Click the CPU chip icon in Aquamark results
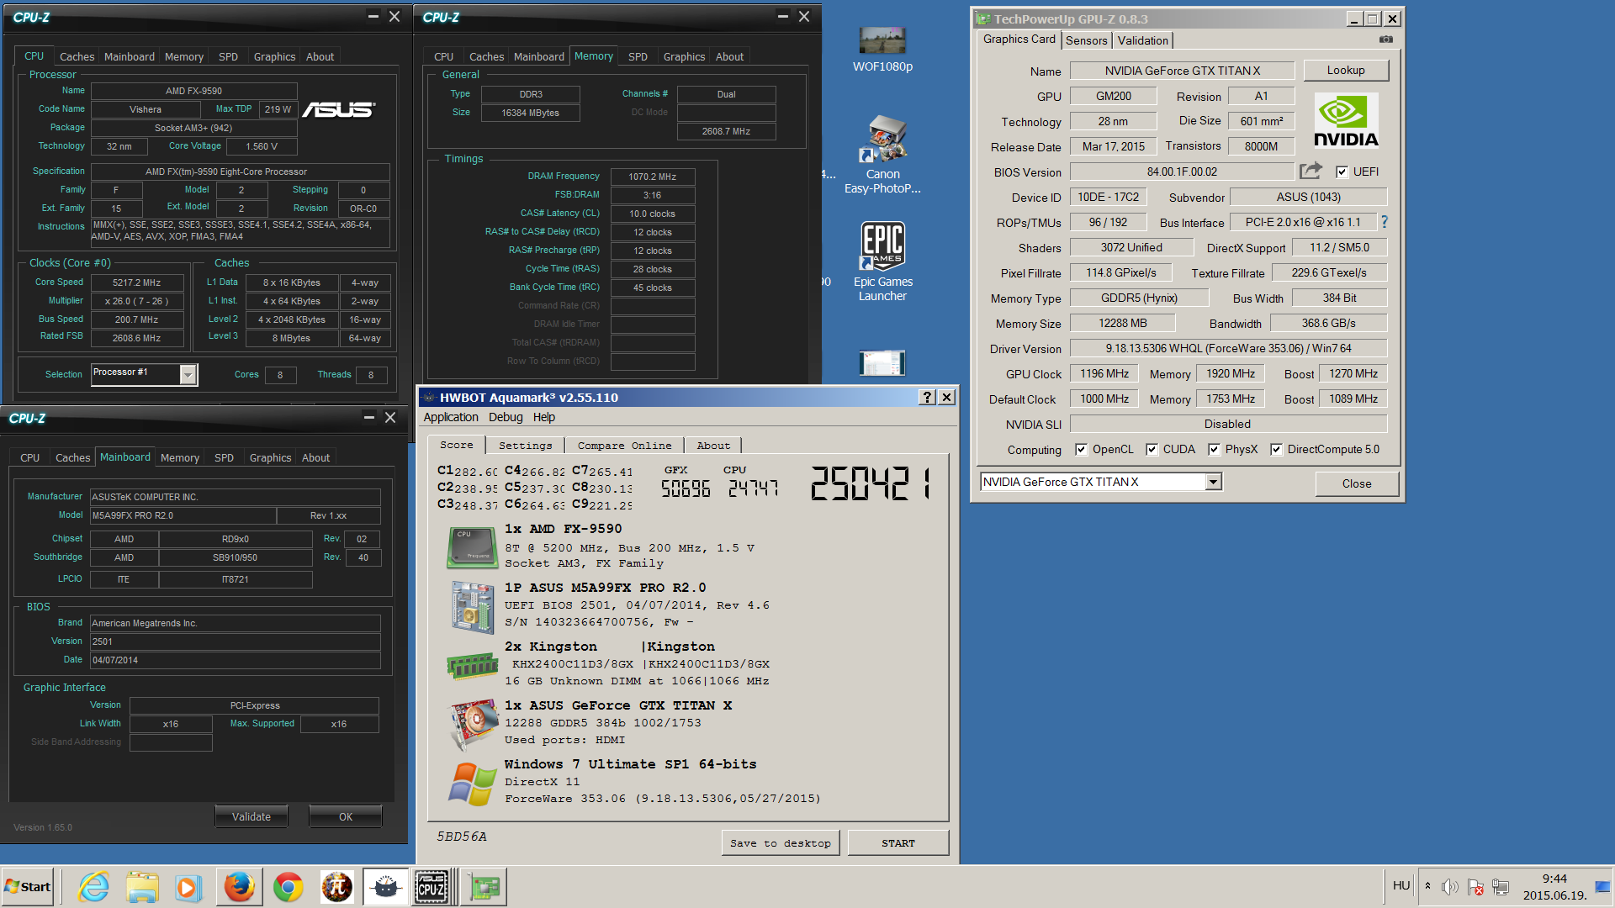This screenshot has width=1615, height=908. pyautogui.click(x=473, y=546)
